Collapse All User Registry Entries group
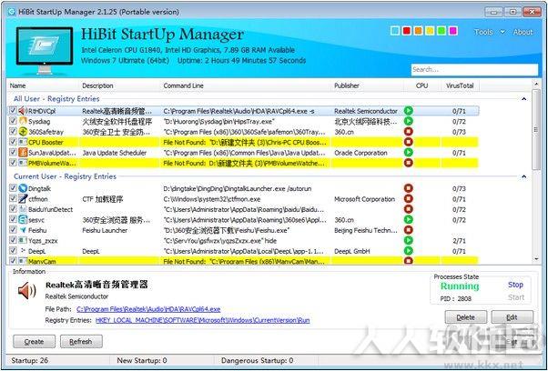Viewport: 548px width, 371px height. point(524,99)
